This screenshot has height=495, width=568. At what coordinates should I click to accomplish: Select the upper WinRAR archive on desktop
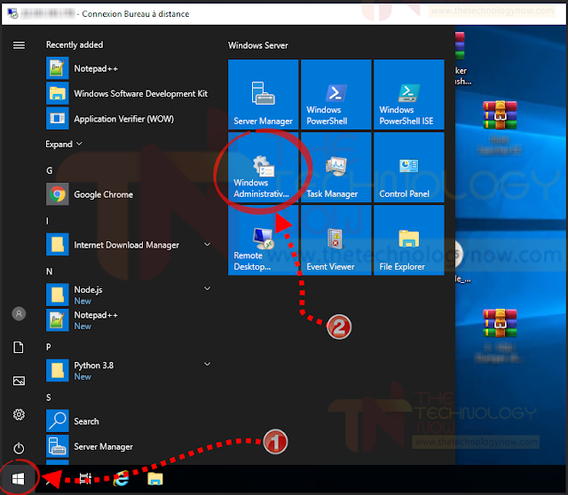(500, 115)
